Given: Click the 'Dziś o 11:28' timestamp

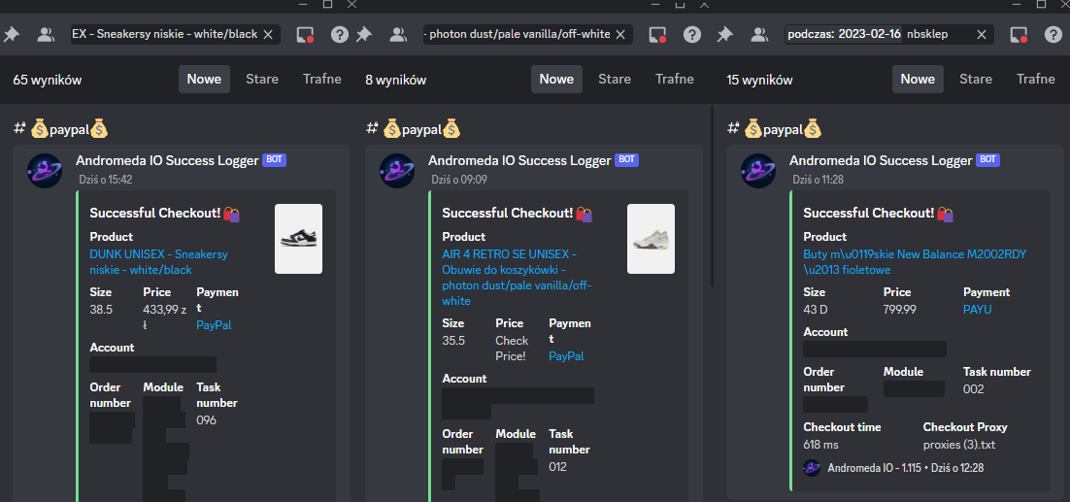Looking at the screenshot, I should pyautogui.click(x=819, y=180).
